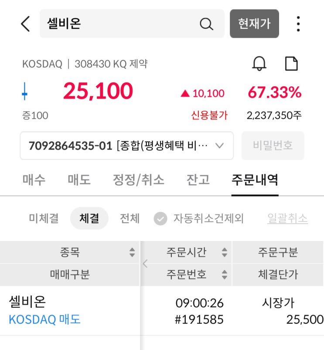The image size is (324, 350).
Task: Tap the price alert bell icon
Action: point(259,64)
